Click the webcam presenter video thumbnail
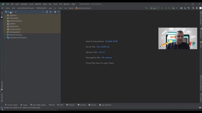Viewport: 202px width, 113px height. [x=178, y=38]
